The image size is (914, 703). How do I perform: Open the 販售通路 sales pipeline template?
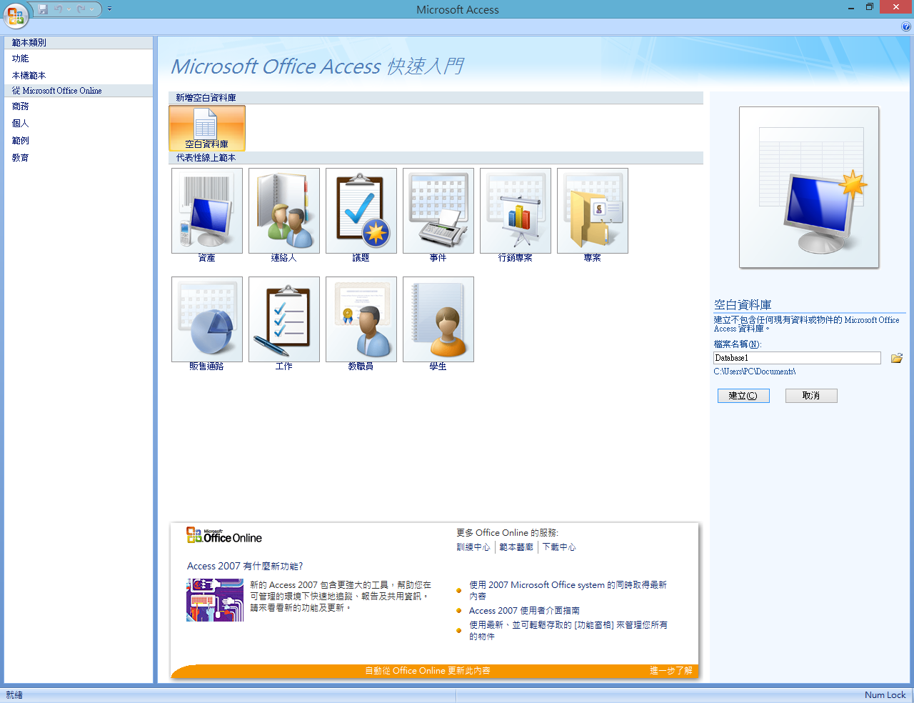207,319
